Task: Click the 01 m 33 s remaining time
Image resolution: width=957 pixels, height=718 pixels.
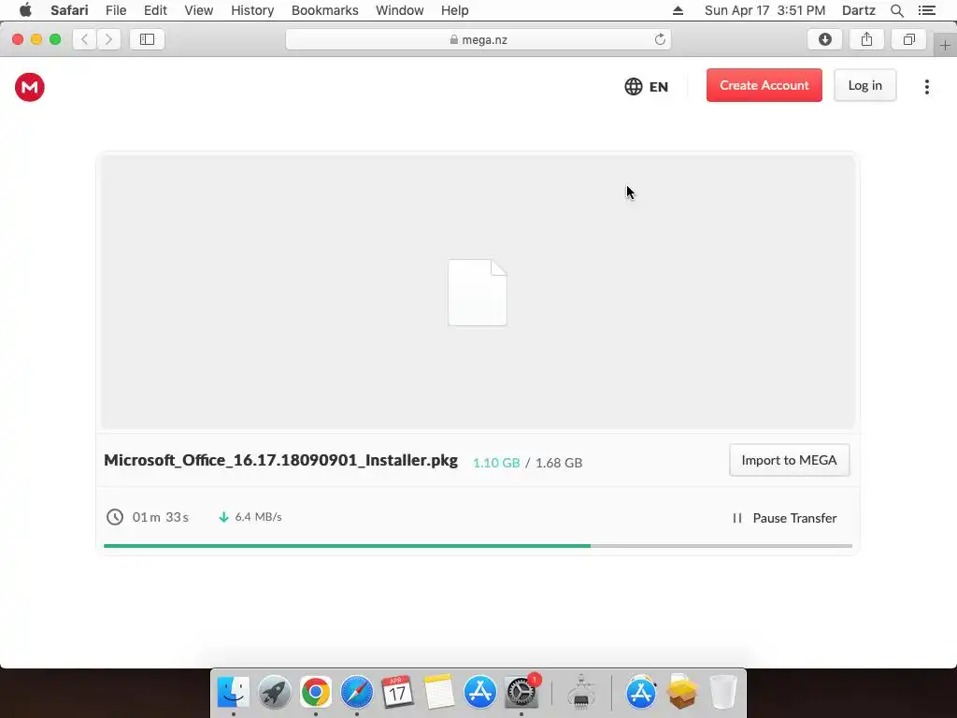Action: coord(161,517)
